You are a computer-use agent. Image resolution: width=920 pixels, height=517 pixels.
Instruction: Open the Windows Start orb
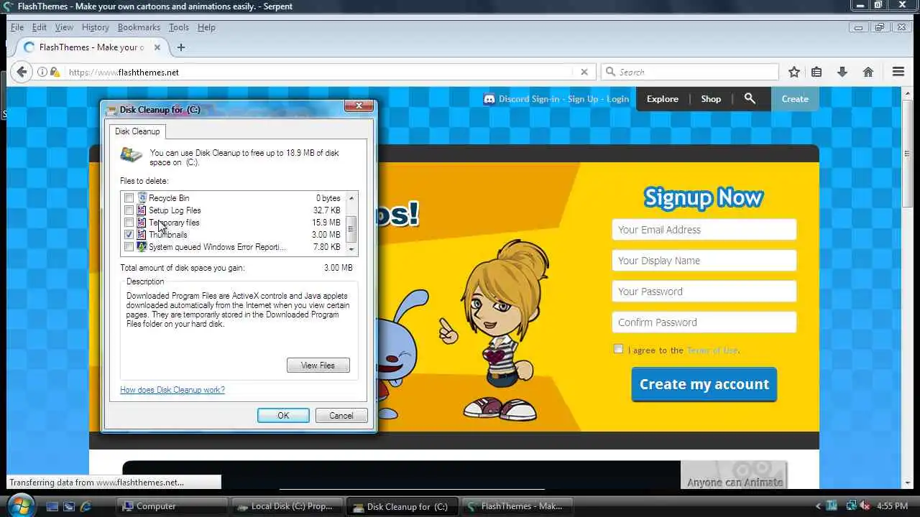click(20, 504)
